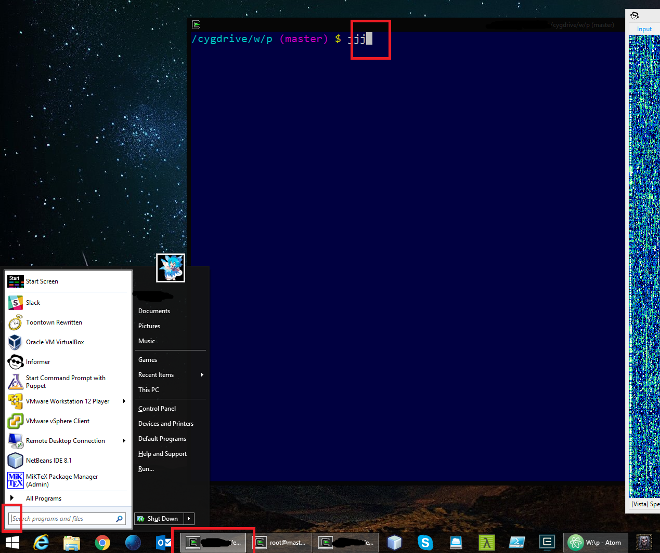The width and height of the screenshot is (660, 553).
Task: Click the MiKTeX icon in start menu
Action: 16,480
